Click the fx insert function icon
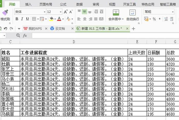 pyautogui.click(x=25, y=35)
